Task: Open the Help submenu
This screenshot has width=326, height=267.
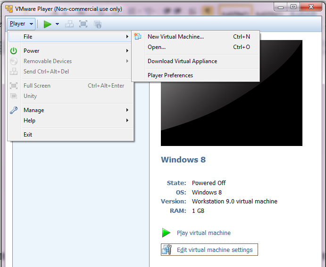Action: (x=70, y=121)
